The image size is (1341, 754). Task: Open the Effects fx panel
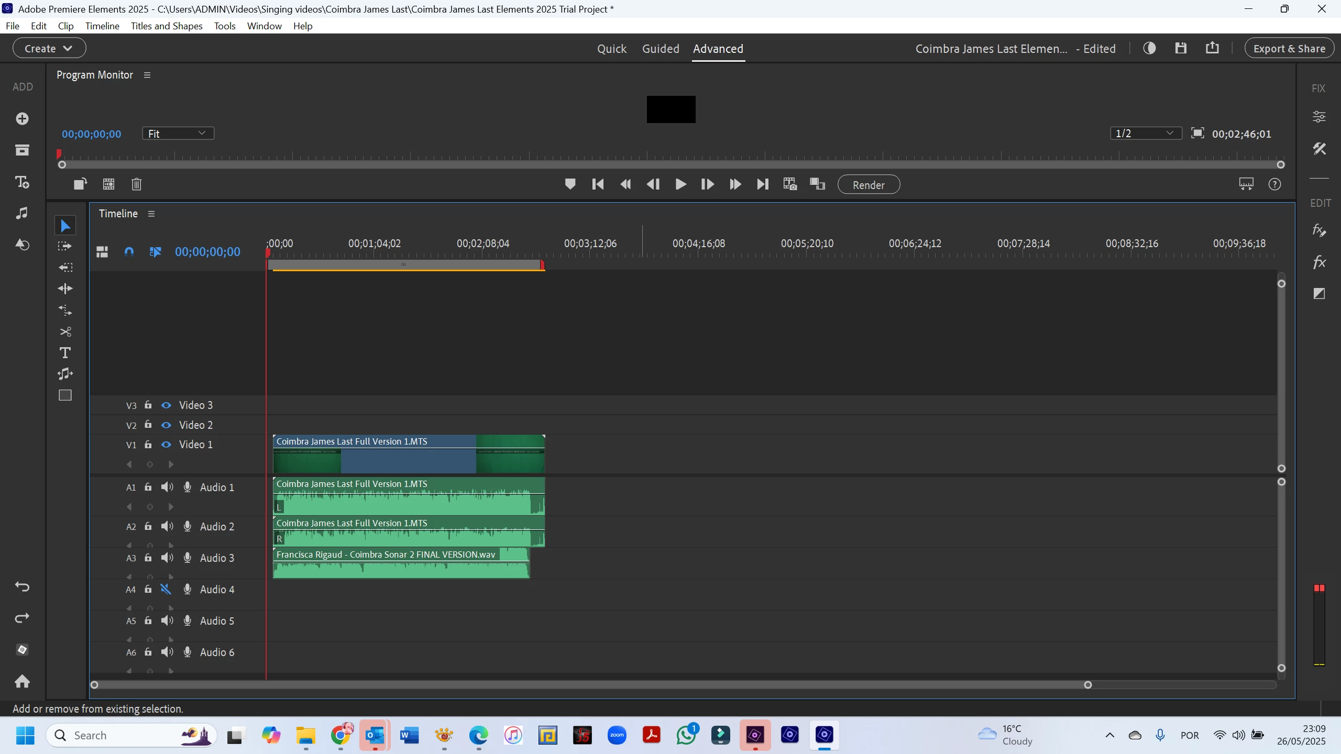pyautogui.click(x=1319, y=262)
